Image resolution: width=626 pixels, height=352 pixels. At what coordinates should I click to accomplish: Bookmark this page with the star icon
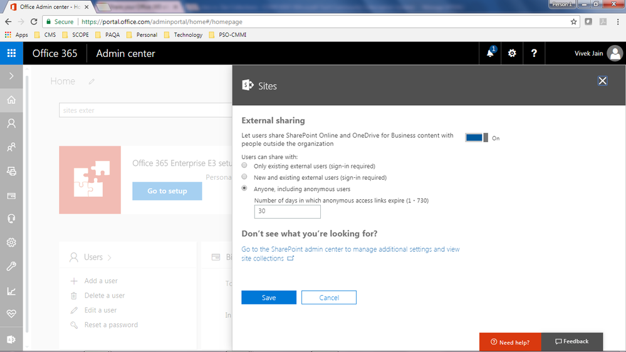[574, 21]
